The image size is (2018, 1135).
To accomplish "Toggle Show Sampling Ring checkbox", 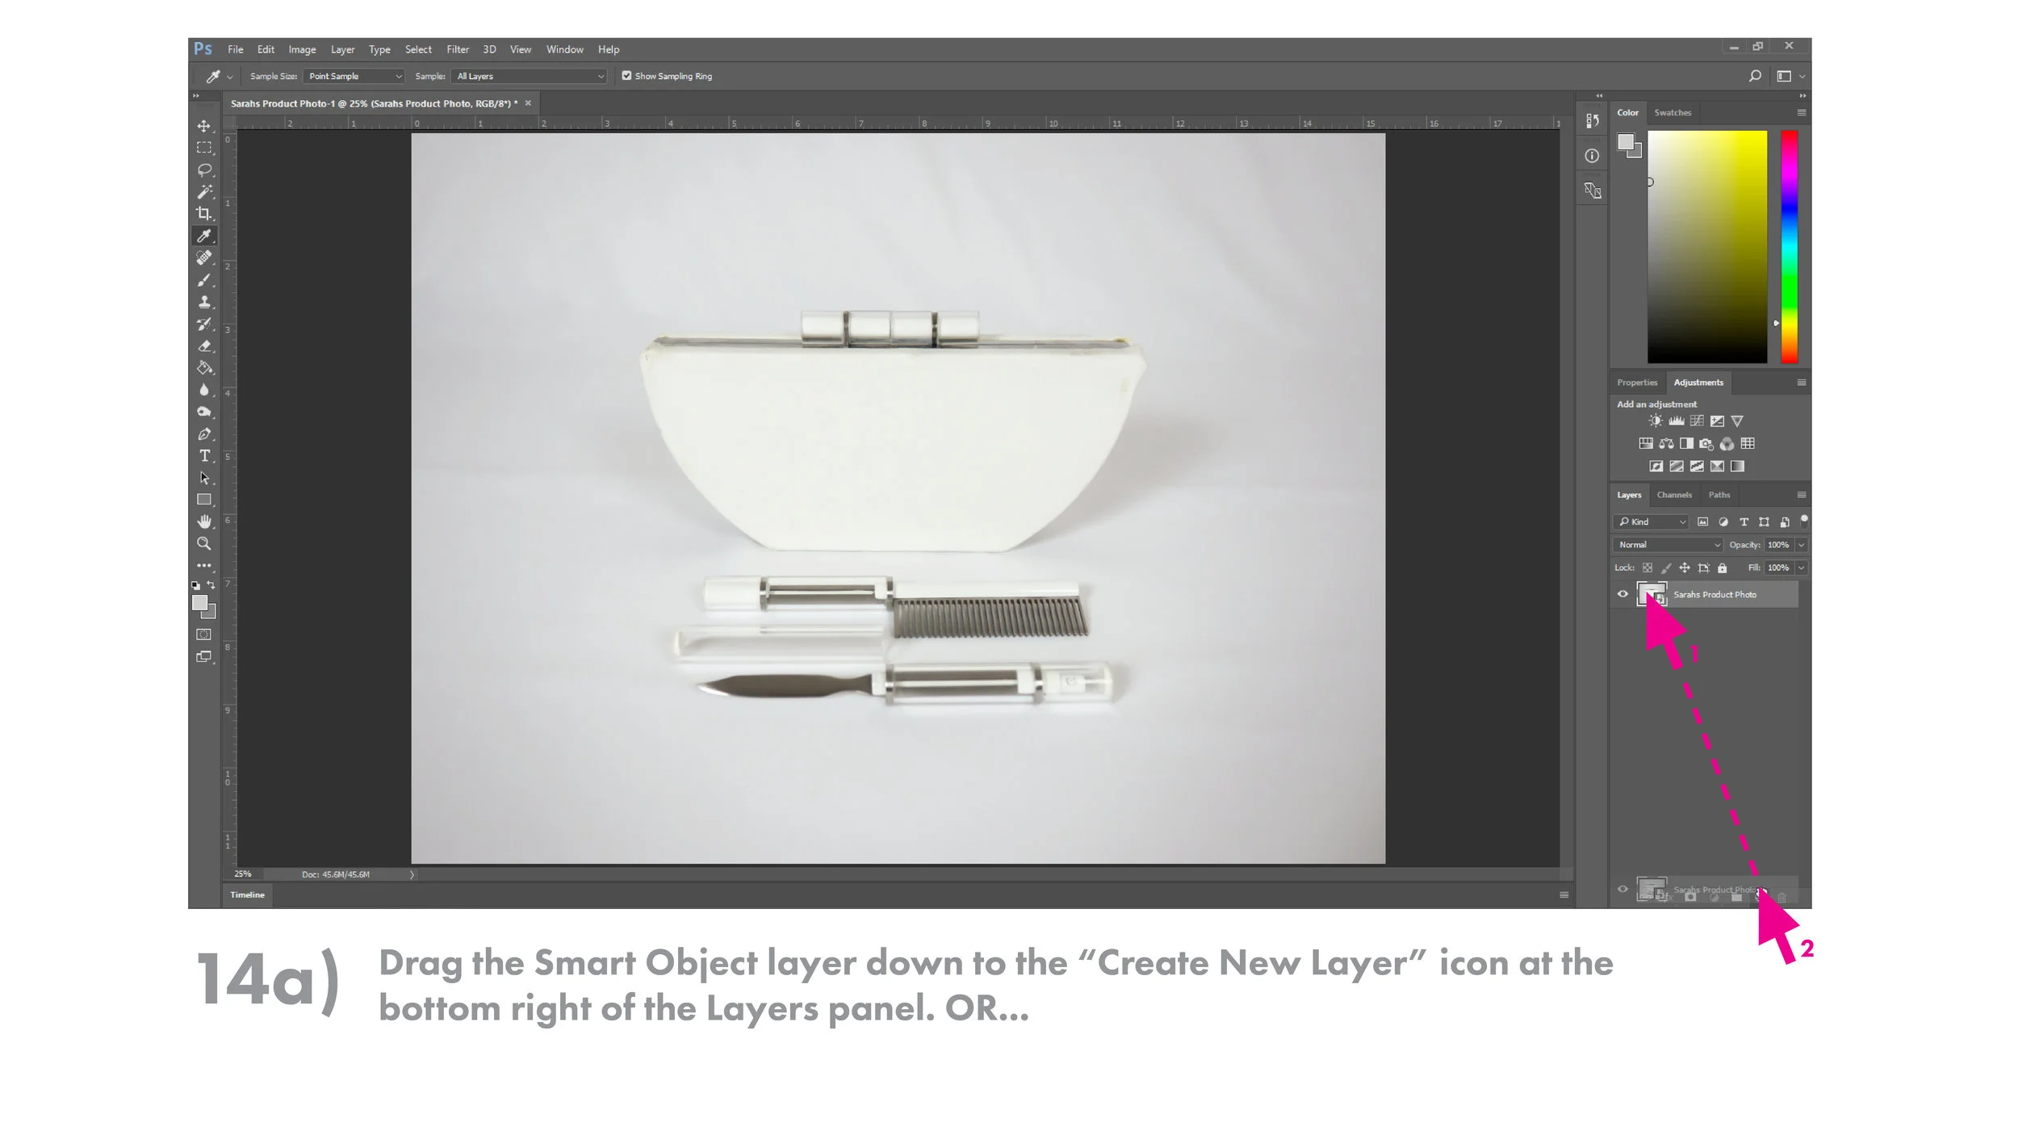I will (x=626, y=76).
